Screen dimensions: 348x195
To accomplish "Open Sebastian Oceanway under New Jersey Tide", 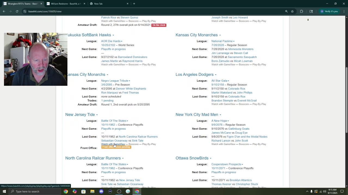I will click(114, 141).
